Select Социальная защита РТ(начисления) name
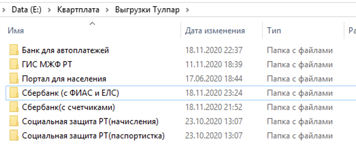 coord(90,122)
